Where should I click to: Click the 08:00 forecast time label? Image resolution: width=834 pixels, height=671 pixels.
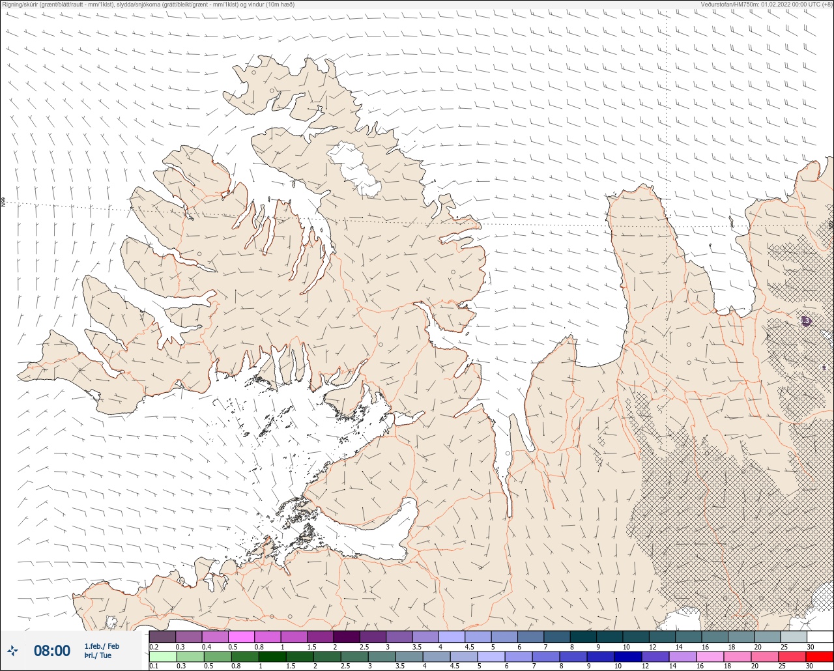tap(52, 651)
